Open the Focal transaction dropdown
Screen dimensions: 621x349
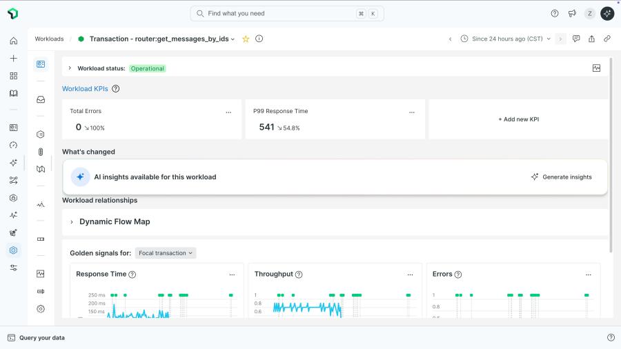[166, 253]
